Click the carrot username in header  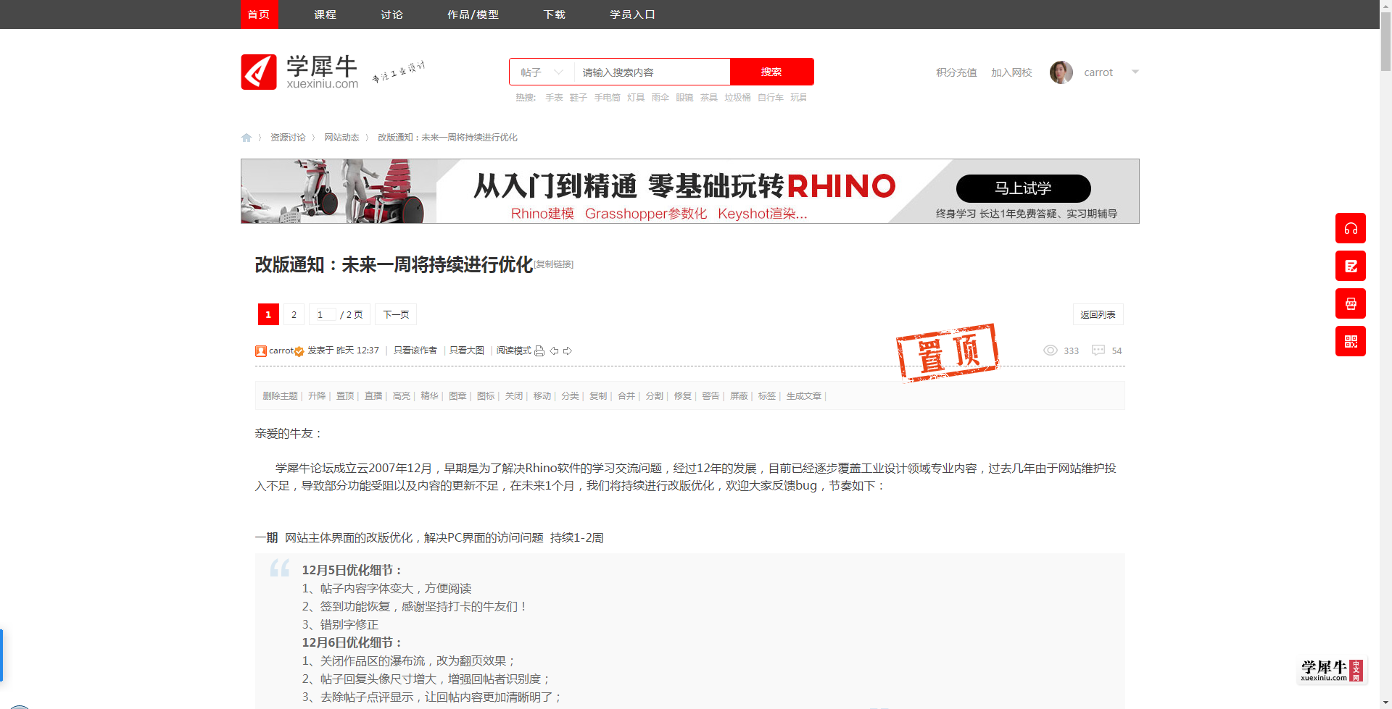1098,72
